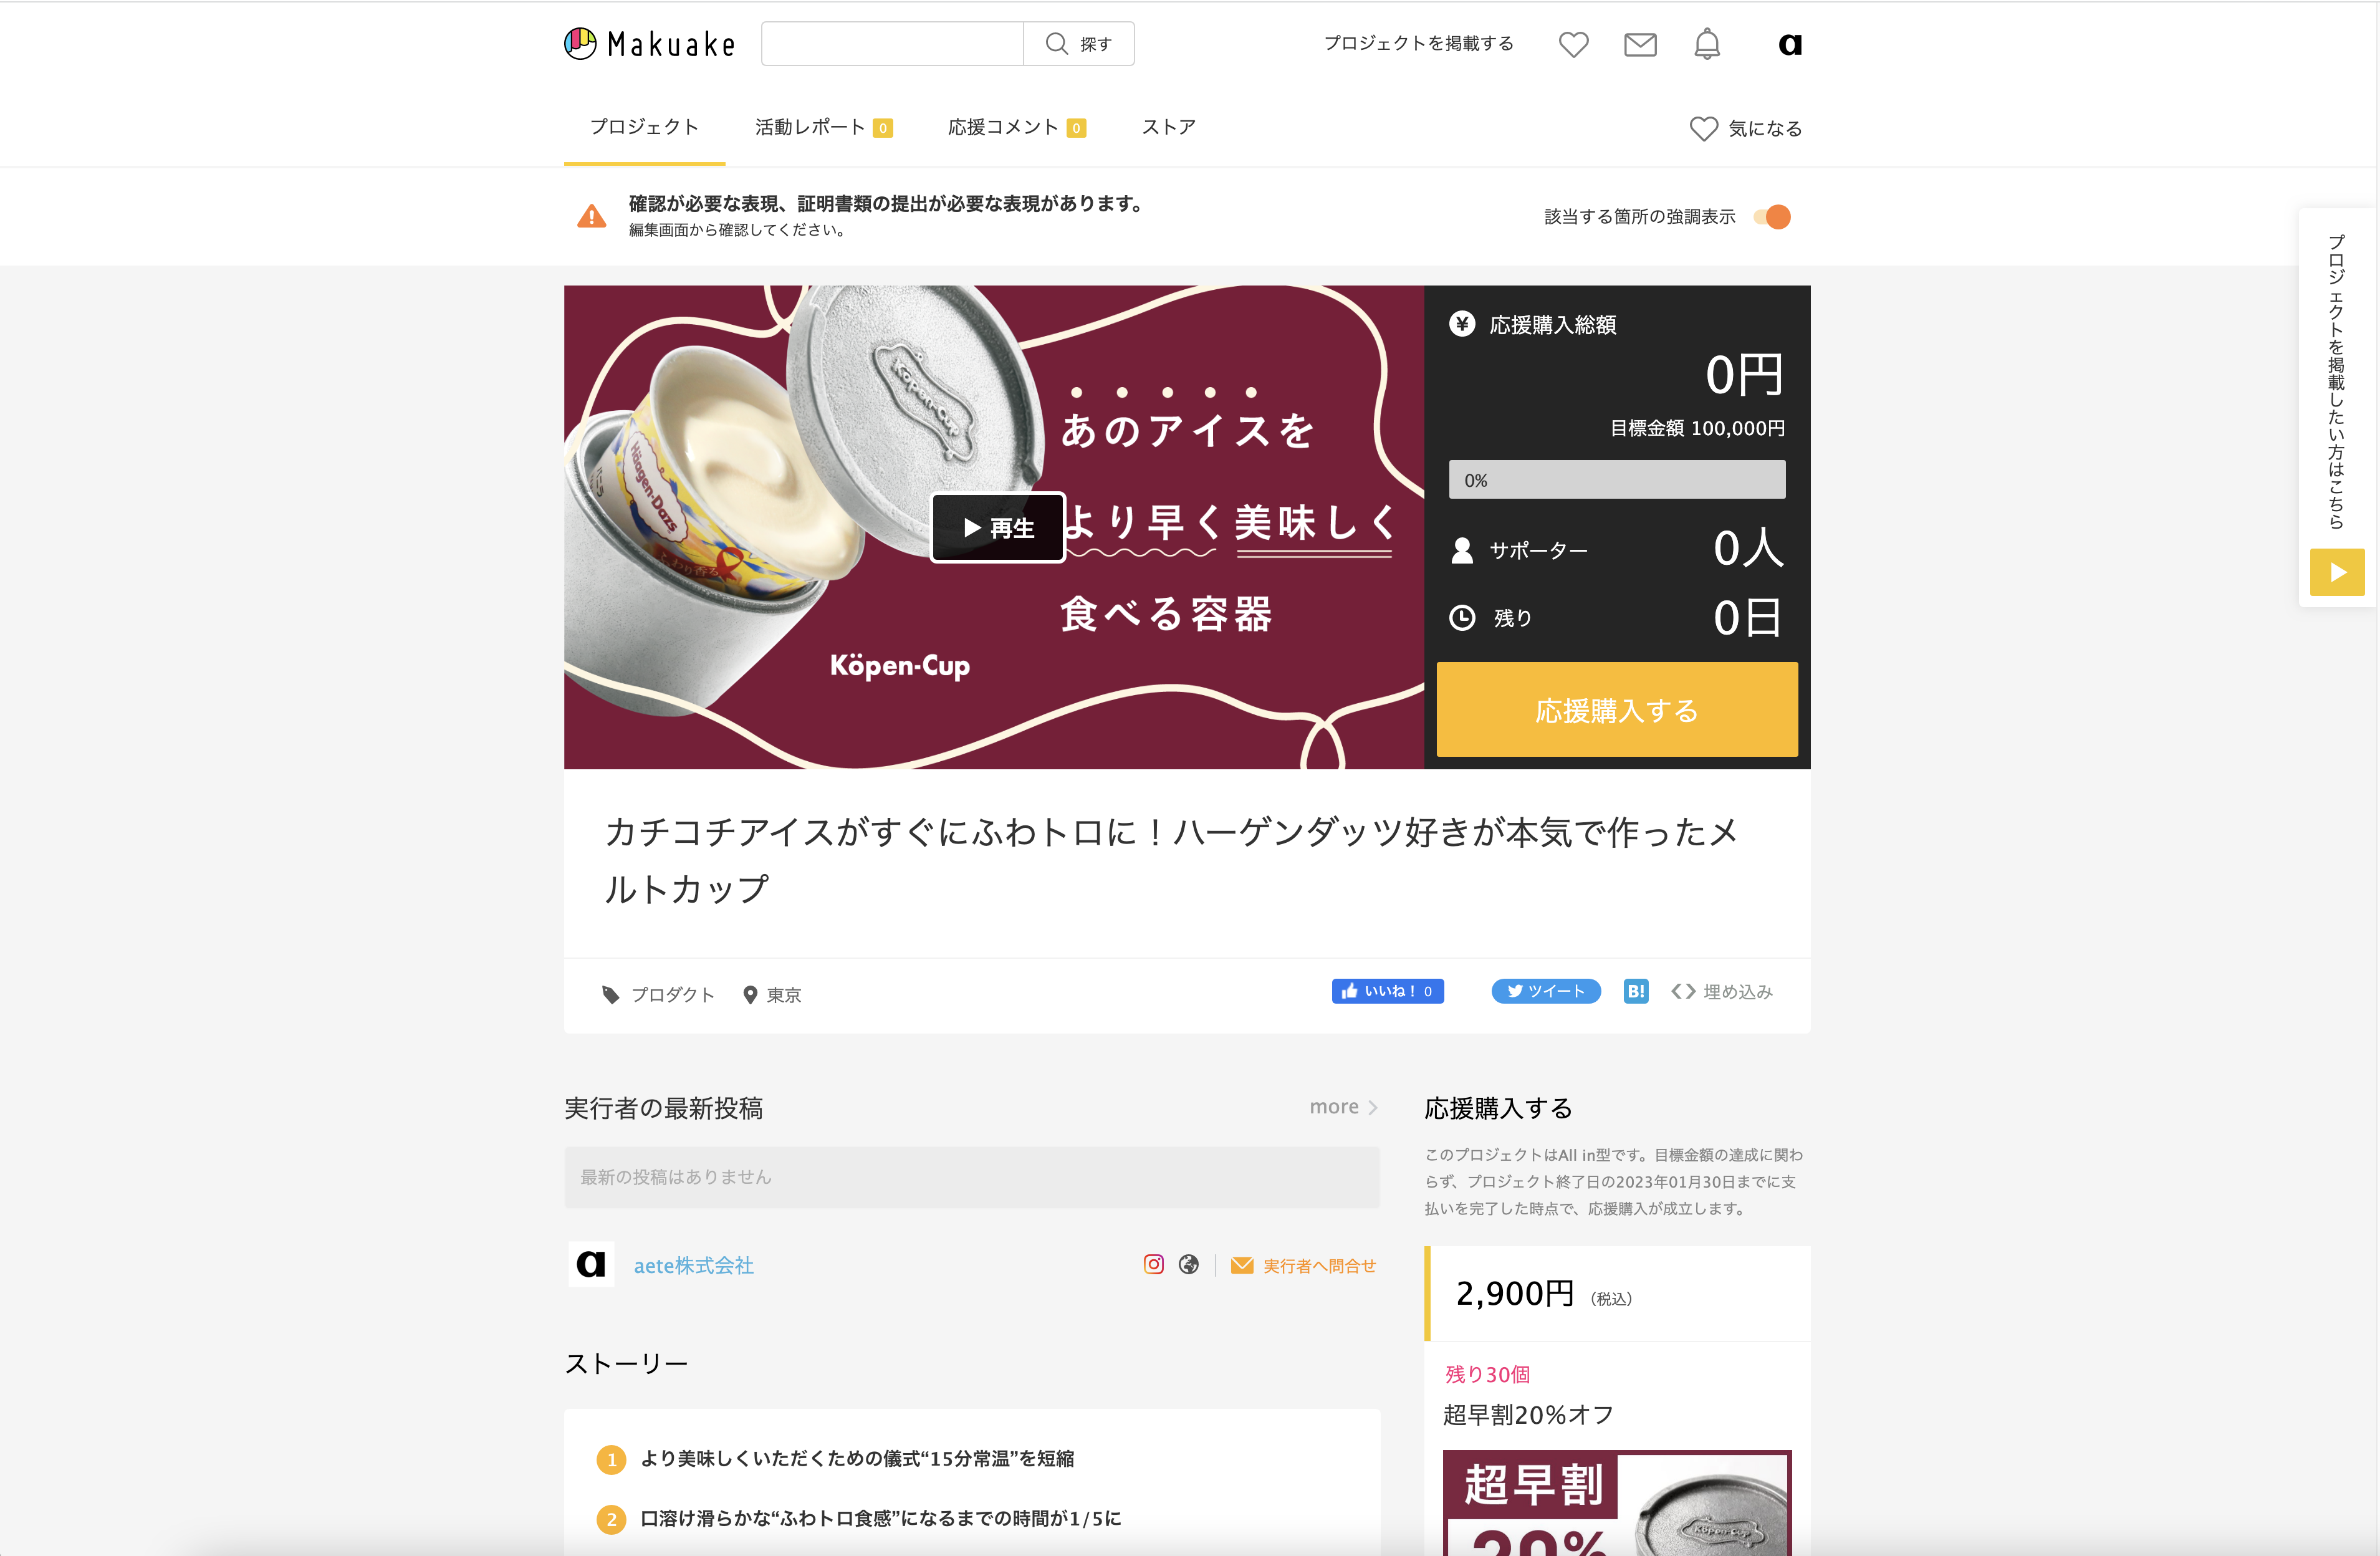Open favorites heart icon in header

point(1573,44)
